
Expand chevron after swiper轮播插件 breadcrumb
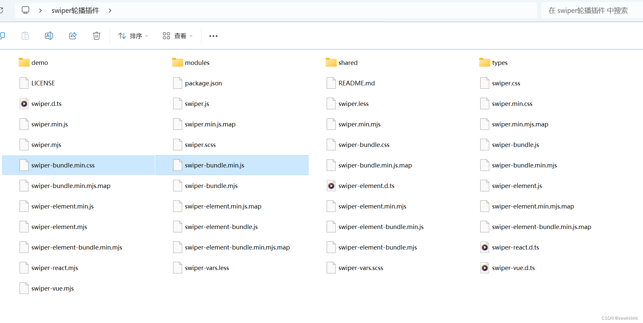click(x=110, y=11)
